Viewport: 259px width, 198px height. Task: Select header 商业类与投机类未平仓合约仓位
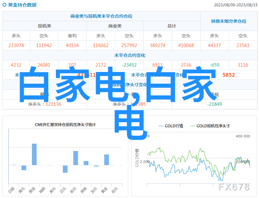pyautogui.click(x=101, y=16)
